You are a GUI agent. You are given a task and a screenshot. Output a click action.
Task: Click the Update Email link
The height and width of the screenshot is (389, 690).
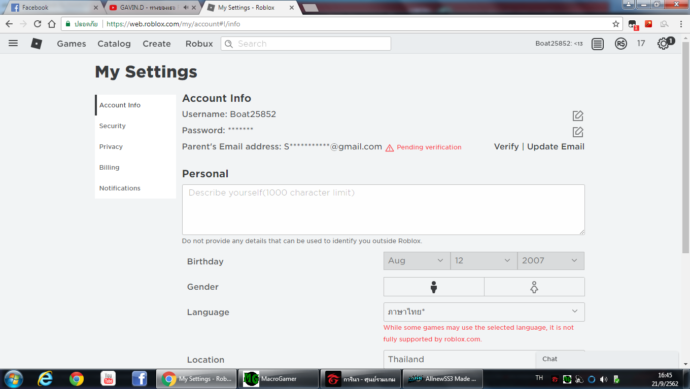(x=556, y=147)
